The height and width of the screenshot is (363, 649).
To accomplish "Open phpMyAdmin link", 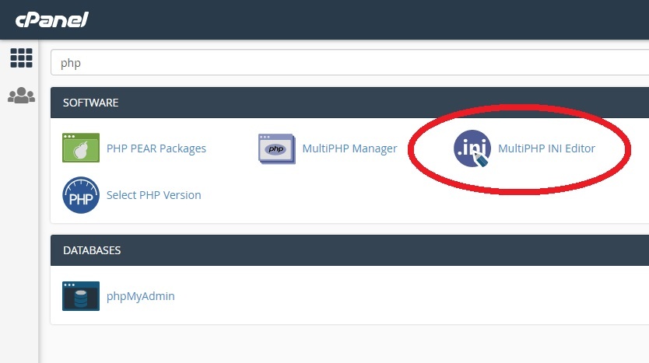I will point(140,296).
